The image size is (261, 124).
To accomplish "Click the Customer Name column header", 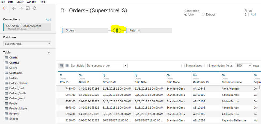I will click(236, 78).
